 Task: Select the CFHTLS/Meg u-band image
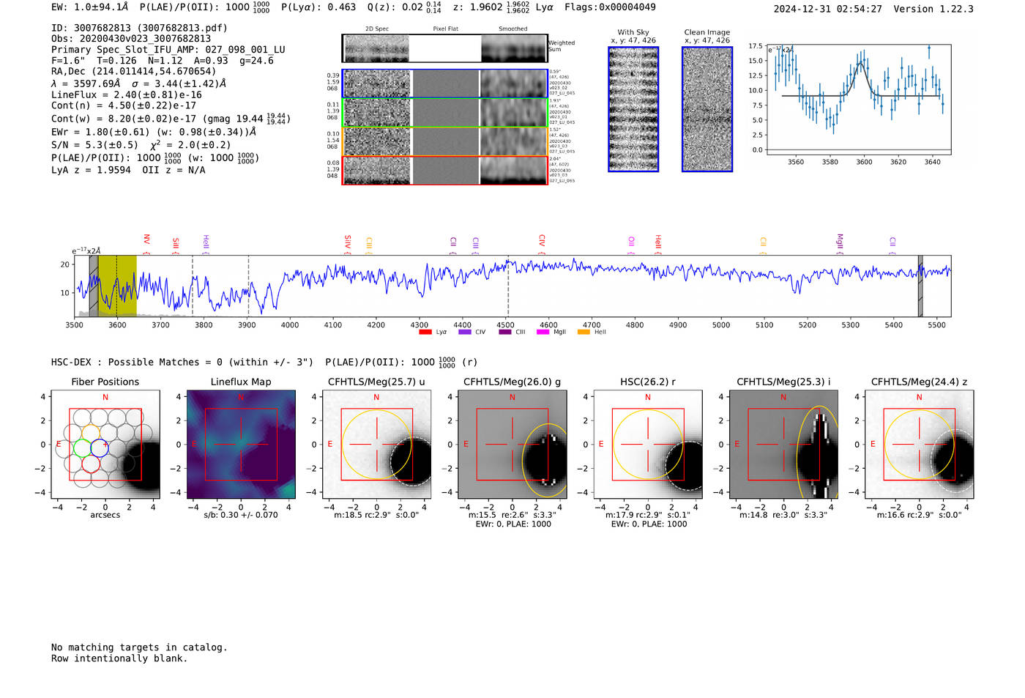(x=376, y=445)
